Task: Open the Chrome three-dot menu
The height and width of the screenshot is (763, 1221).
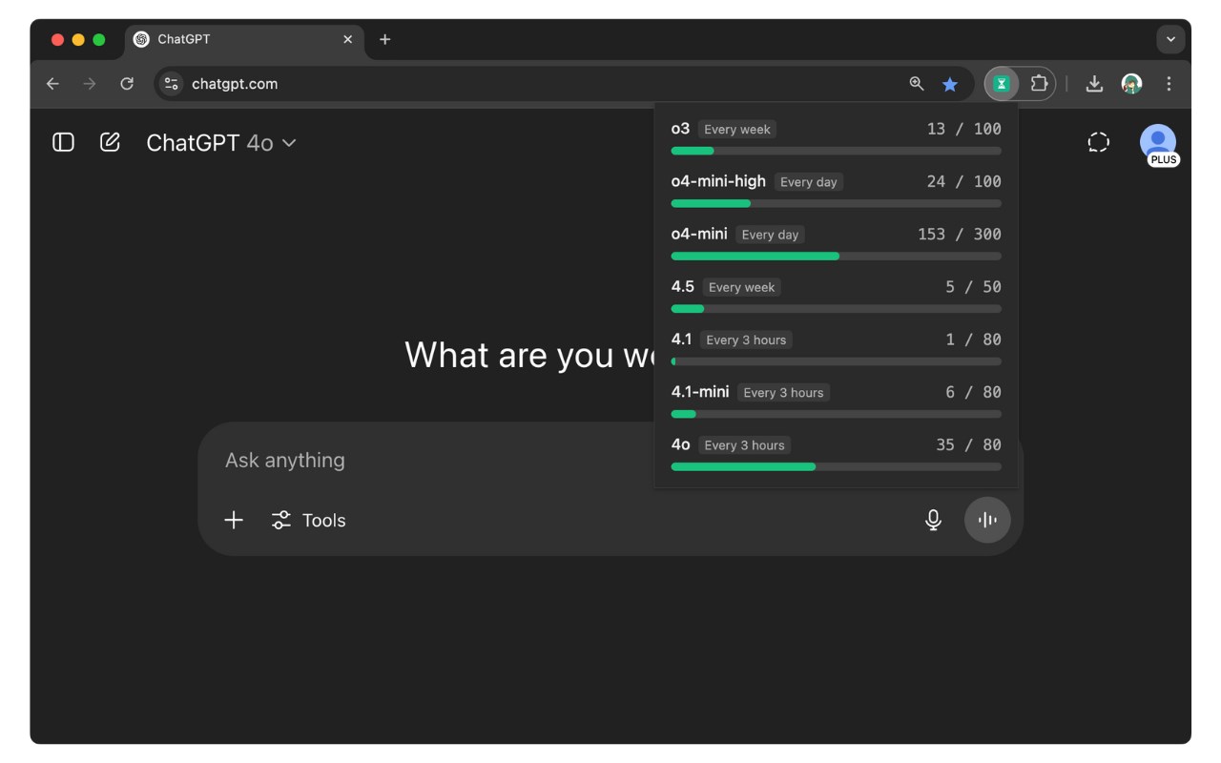Action: (x=1169, y=84)
